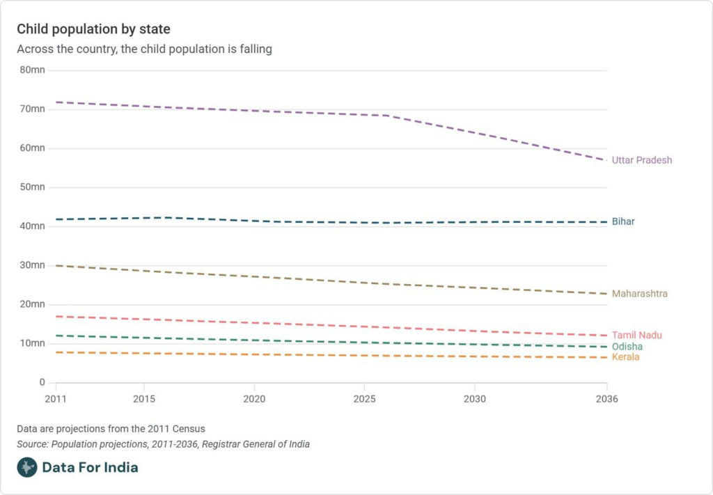This screenshot has height=495, width=713.
Task: Click the 2025 x-axis year label
Action: pos(365,400)
